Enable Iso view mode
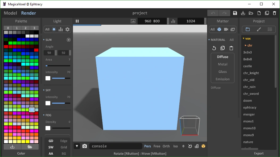The width and height of the screenshot is (280, 157). coord(175,146)
